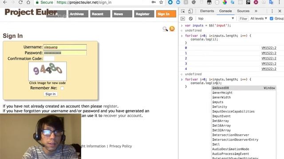Show console sidebar icon
This screenshot has width=284, height=159.
pyautogui.click(x=183, y=19)
